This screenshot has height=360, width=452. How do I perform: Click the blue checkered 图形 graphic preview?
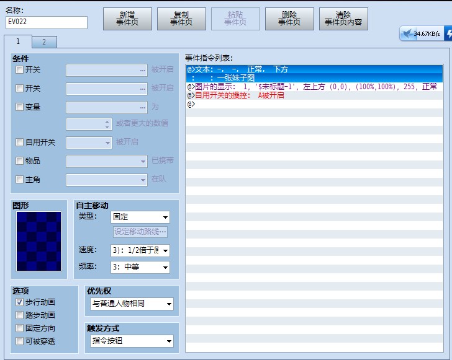coord(38,242)
